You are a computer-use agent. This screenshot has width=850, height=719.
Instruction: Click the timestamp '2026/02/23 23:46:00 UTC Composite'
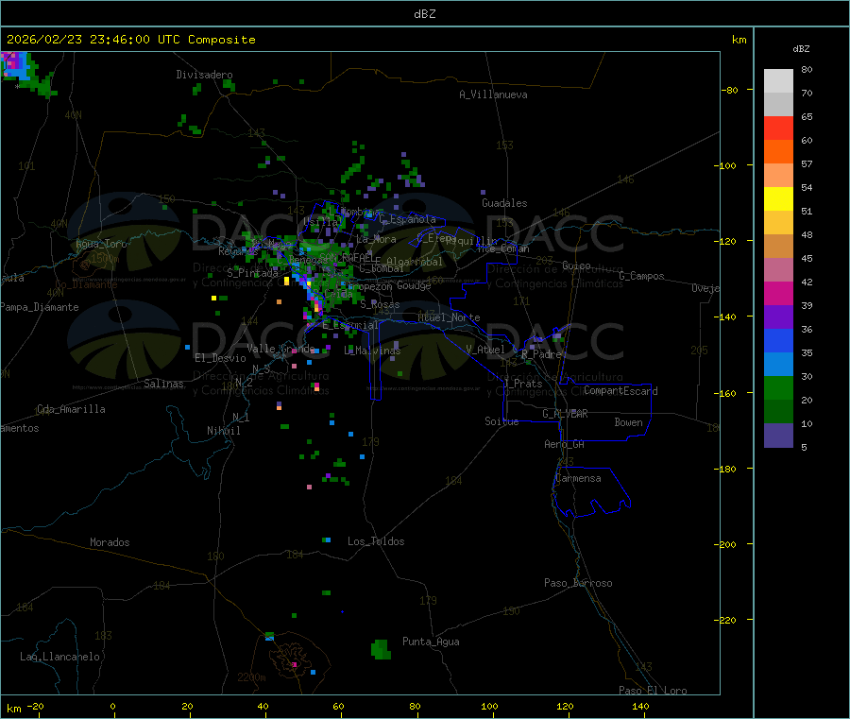coord(130,40)
